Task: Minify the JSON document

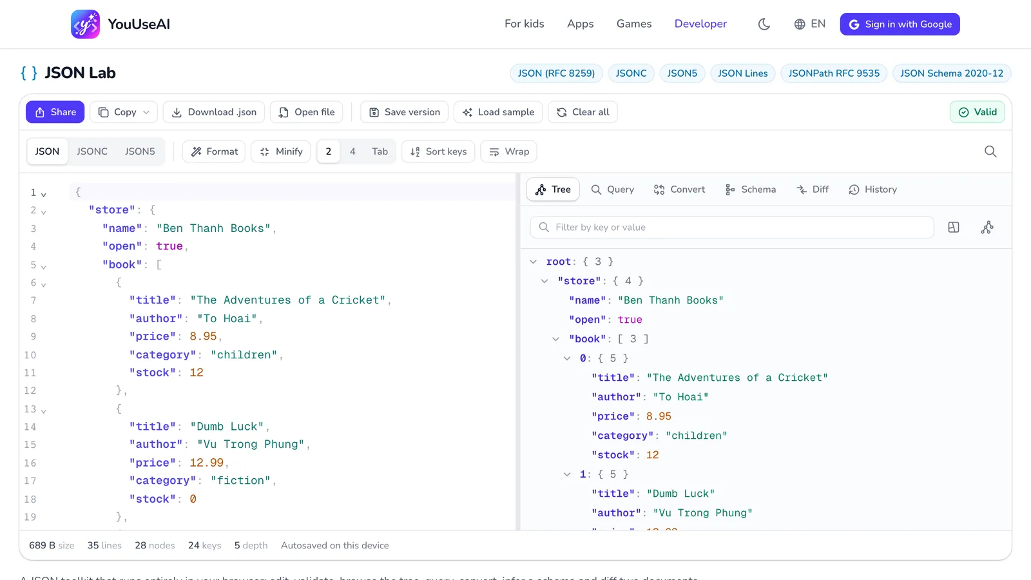Action: click(x=281, y=151)
